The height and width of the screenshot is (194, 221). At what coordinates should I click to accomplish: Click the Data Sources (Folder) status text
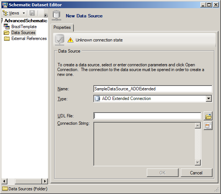[28, 189]
